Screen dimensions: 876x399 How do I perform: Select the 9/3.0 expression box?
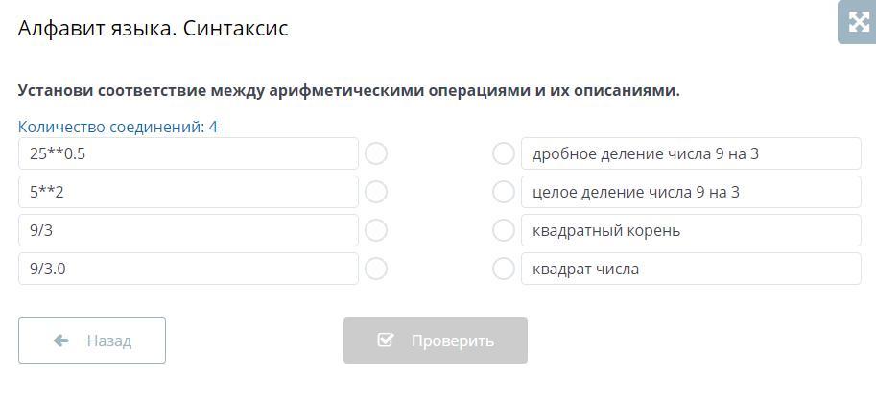188,269
